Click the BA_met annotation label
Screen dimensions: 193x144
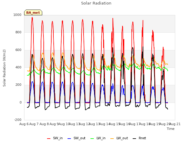tap(33, 13)
